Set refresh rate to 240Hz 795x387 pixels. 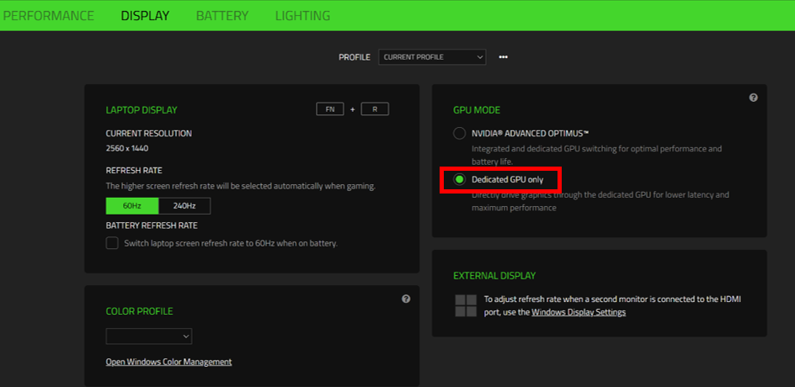[184, 206]
